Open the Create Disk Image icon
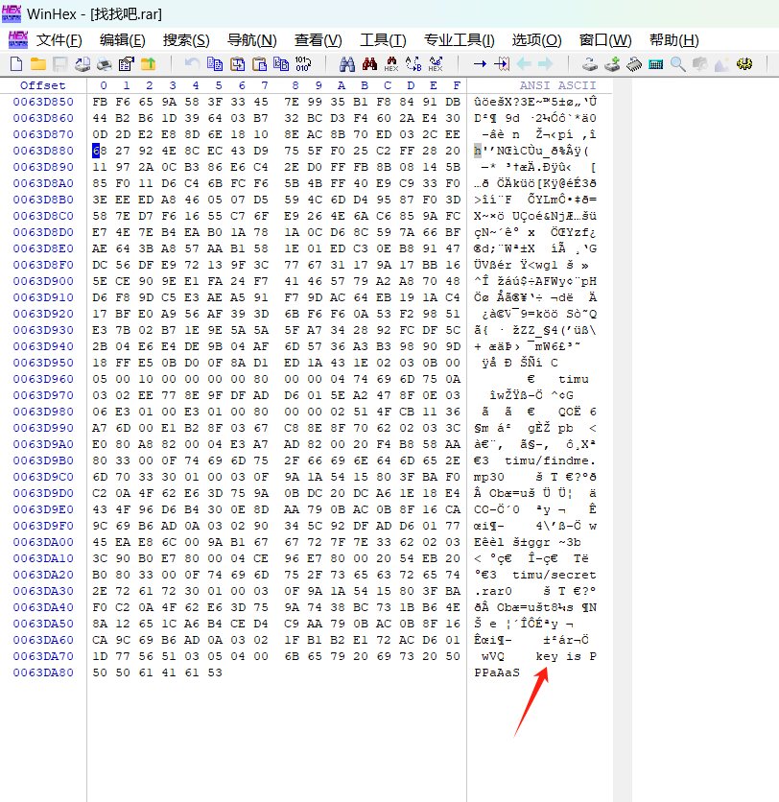Viewport: 779px width, 802px height. coord(83,64)
